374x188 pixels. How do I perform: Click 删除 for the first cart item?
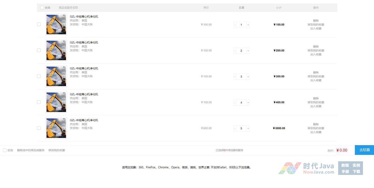coord(316,21)
